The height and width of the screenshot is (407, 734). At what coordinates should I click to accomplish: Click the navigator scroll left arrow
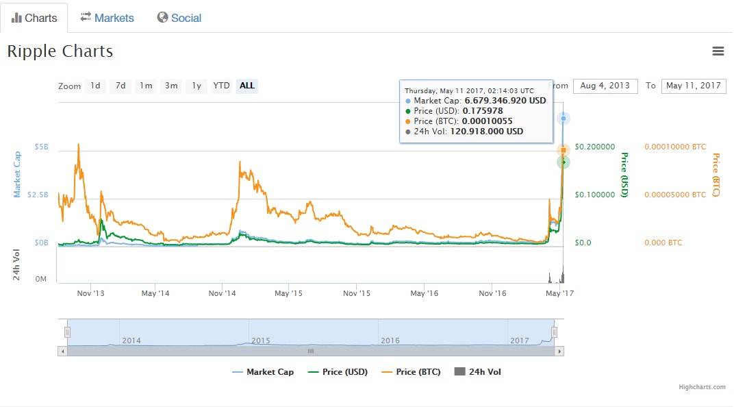[x=62, y=351]
